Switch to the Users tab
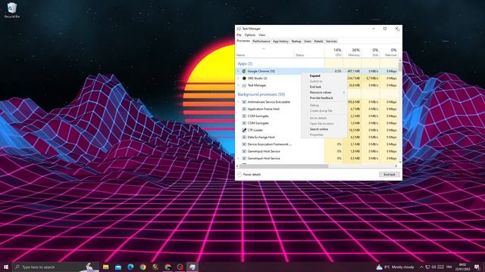This screenshot has width=485, height=272. point(308,42)
